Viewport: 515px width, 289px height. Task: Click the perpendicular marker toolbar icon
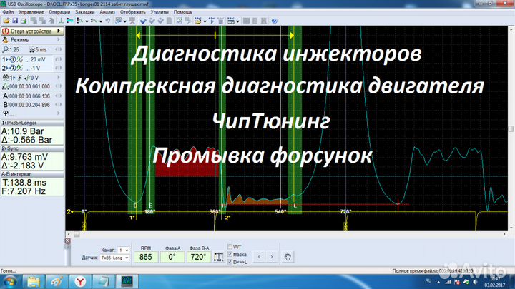point(61,21)
